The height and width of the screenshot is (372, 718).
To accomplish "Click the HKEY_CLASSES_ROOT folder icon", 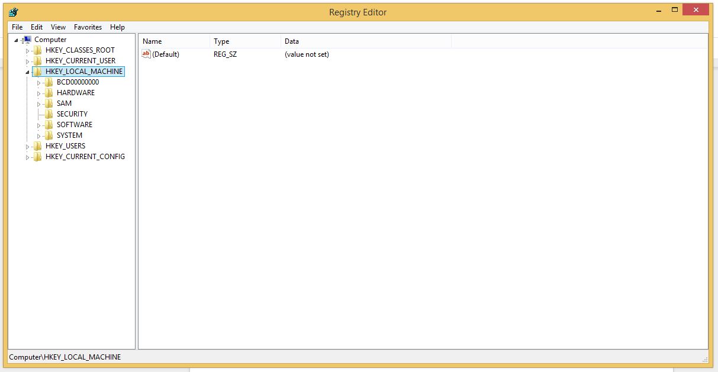I will click(x=38, y=50).
